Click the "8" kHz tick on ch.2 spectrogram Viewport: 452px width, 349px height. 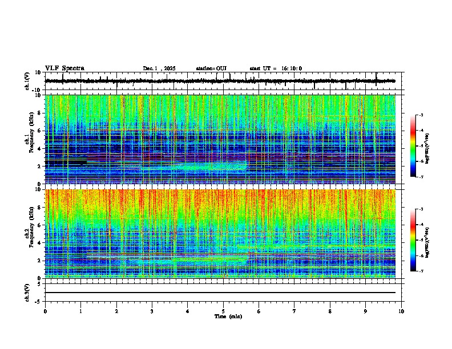click(39, 208)
